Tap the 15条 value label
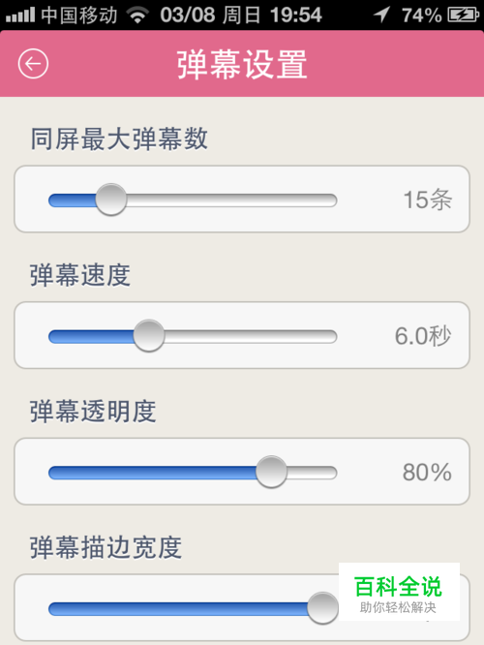484x645 pixels. pos(428,200)
